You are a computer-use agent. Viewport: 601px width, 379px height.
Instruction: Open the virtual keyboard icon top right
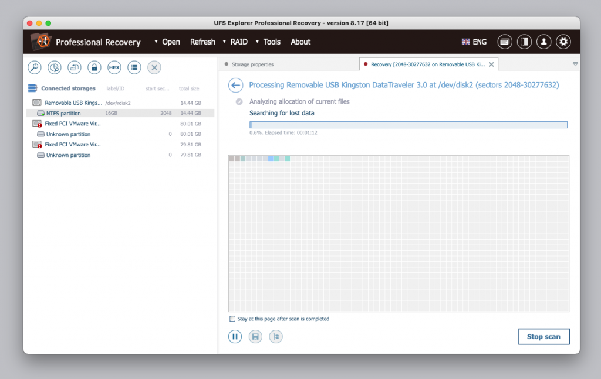[504, 42]
